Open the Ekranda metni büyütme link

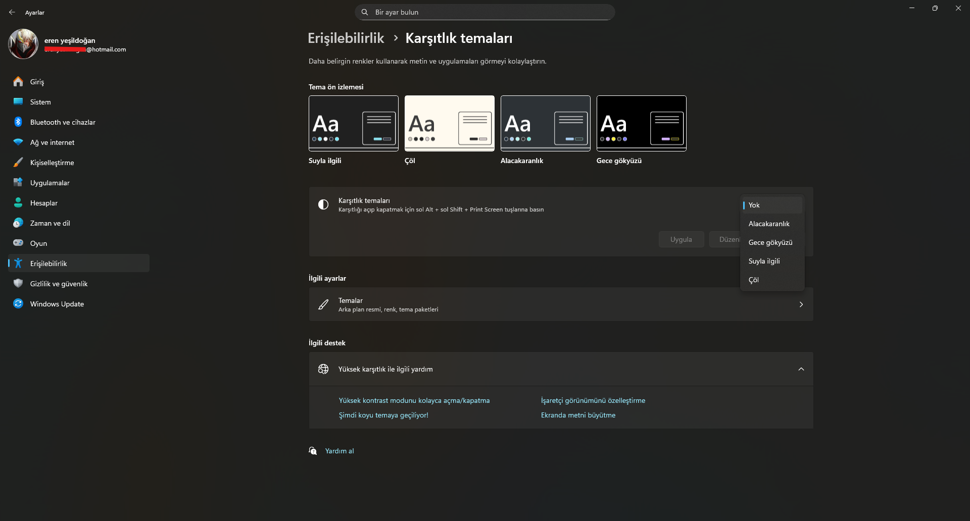click(578, 415)
